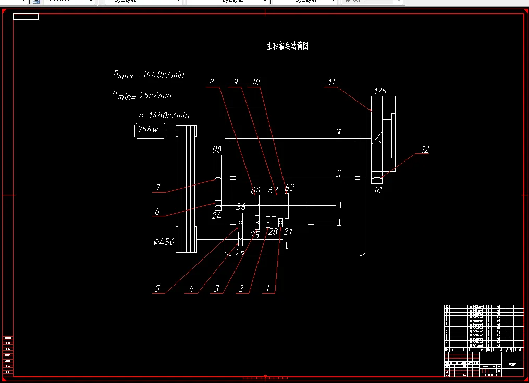This screenshot has height=383, width=529.
Task: Select gear tooth label 66
Action: (255, 191)
